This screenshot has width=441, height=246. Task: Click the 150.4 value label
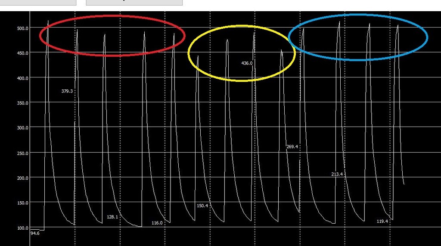click(x=202, y=206)
